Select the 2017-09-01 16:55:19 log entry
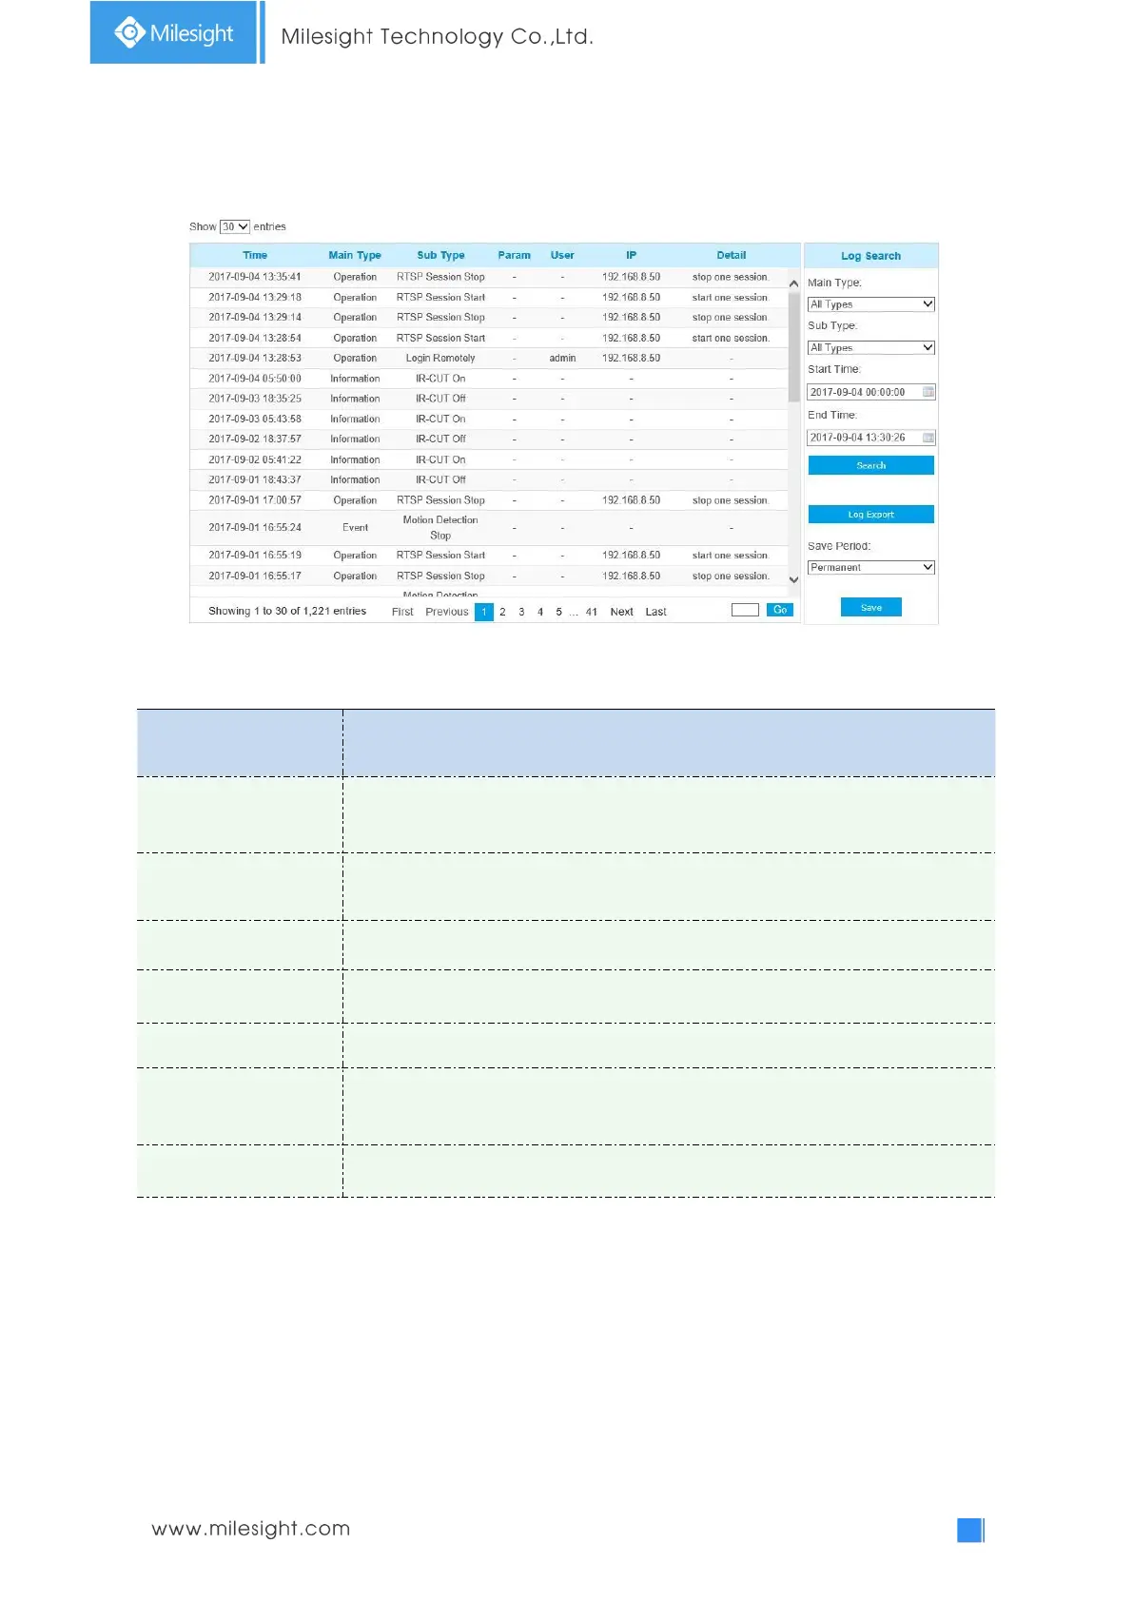Viewport: 1133px width, 1602px height. 489,556
